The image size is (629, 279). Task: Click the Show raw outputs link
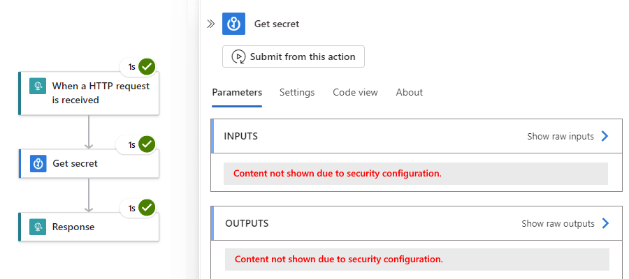tap(558, 223)
